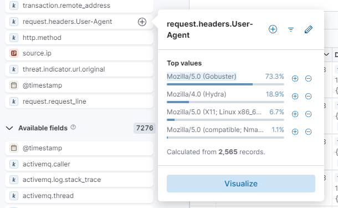Filter out Mozilla/5.0 (X11; Linux value
The width and height of the screenshot is (338, 208).
308,114
